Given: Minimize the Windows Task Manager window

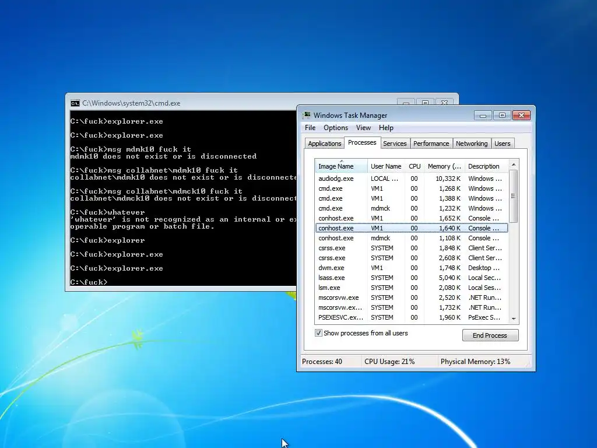Looking at the screenshot, I should pyautogui.click(x=483, y=115).
